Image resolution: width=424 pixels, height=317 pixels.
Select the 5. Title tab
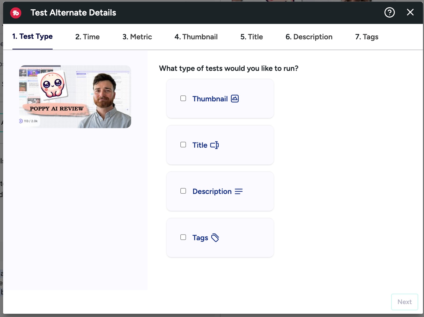pyautogui.click(x=251, y=37)
